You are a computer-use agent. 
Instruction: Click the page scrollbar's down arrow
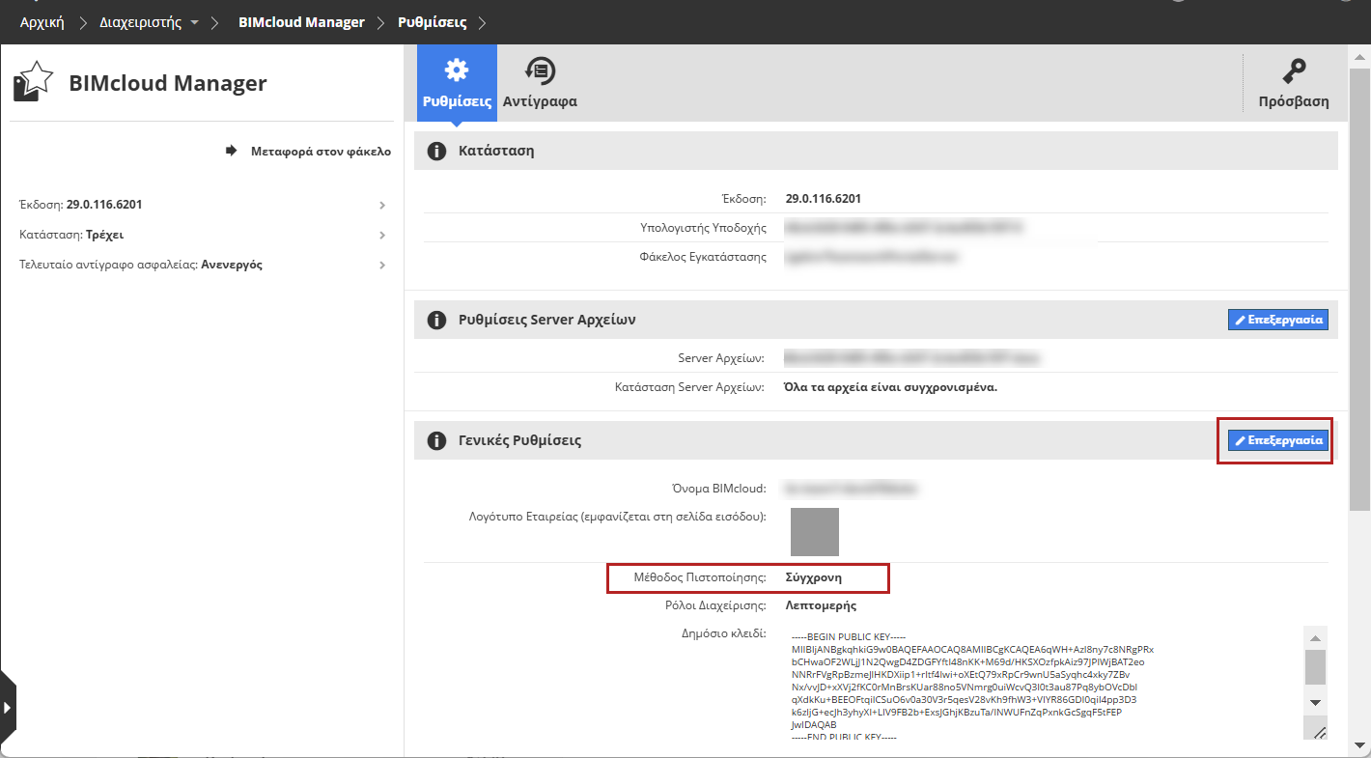(x=1359, y=744)
